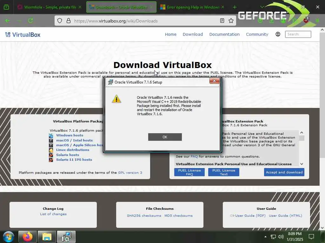Click the macOS / Intel hosts icon
Image resolution: width=325 pixels, height=243 pixels.
coord(51,140)
